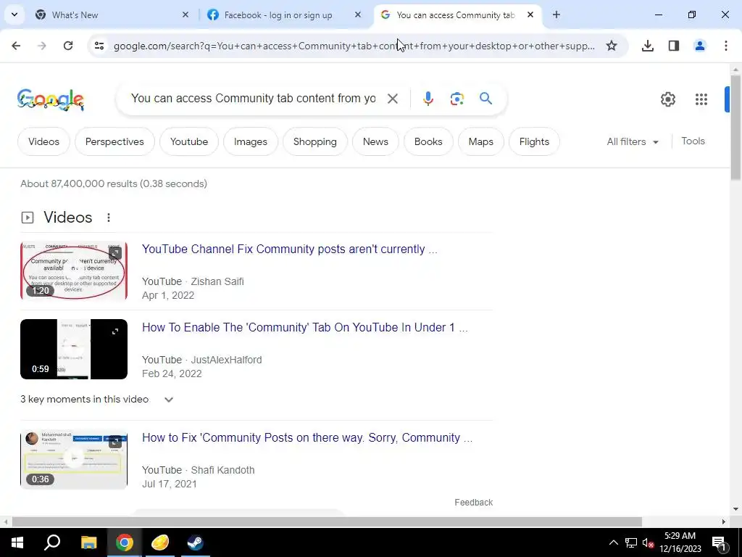
Task: Open Google quick settings gear
Action: (x=667, y=99)
